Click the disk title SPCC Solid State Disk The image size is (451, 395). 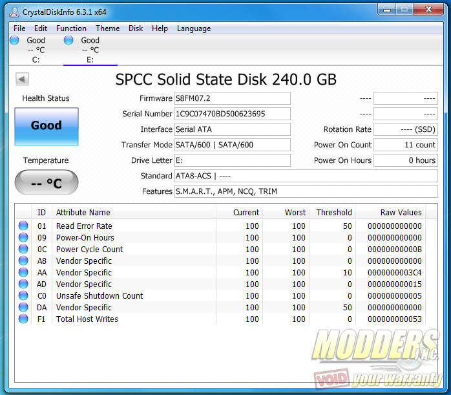pyautogui.click(x=226, y=80)
